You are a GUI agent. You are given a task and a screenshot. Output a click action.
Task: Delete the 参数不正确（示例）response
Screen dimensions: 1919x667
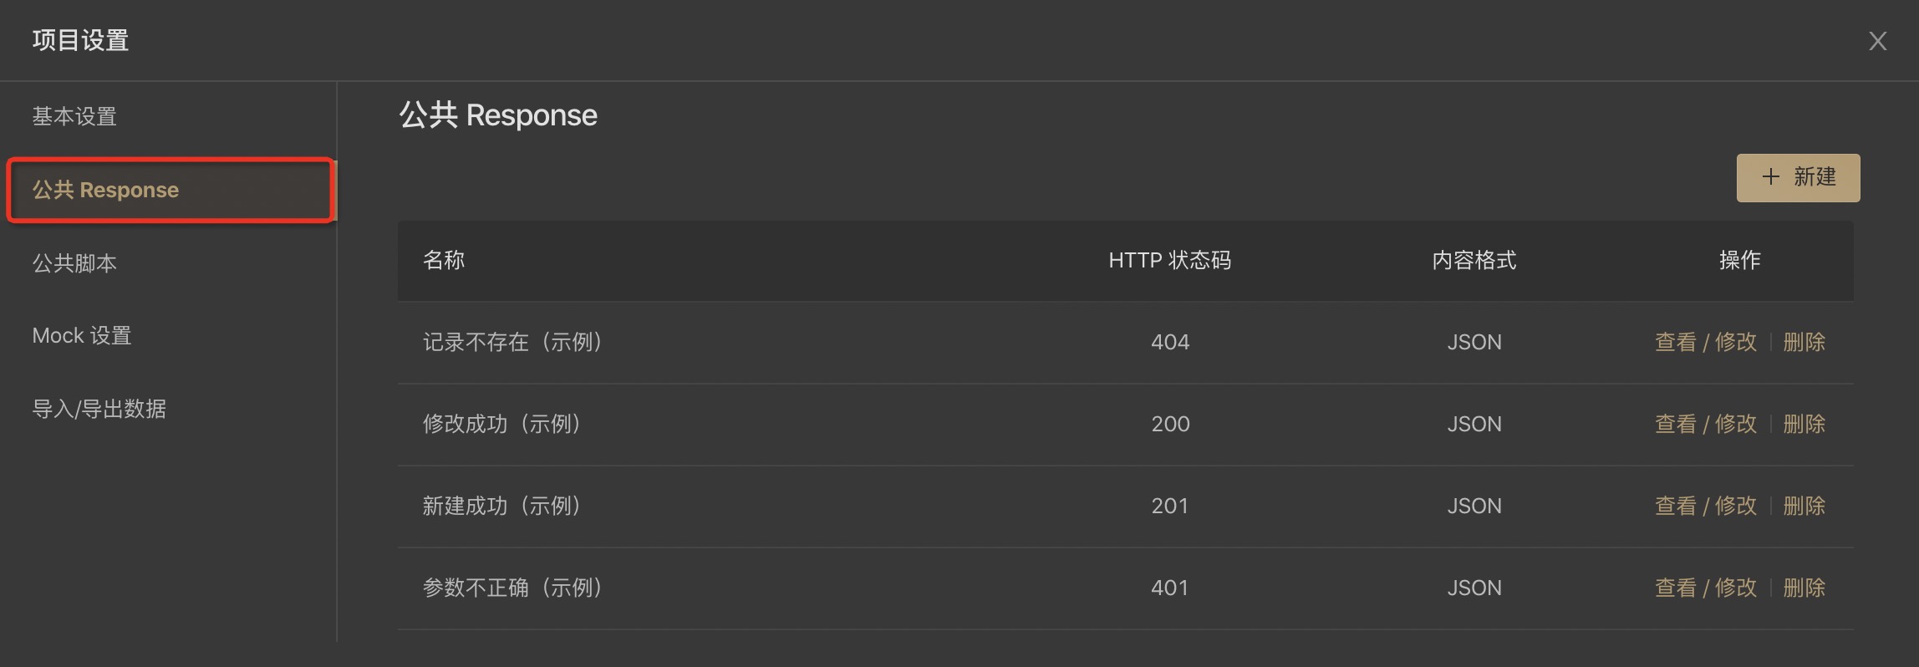pos(1804,588)
